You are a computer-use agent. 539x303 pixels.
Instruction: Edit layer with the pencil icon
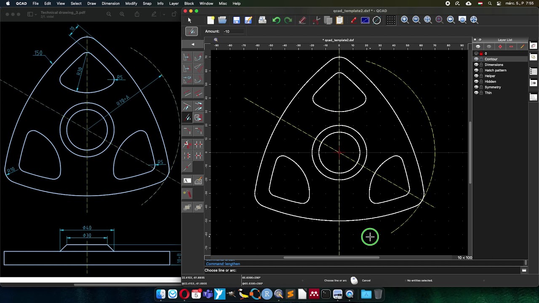522,46
